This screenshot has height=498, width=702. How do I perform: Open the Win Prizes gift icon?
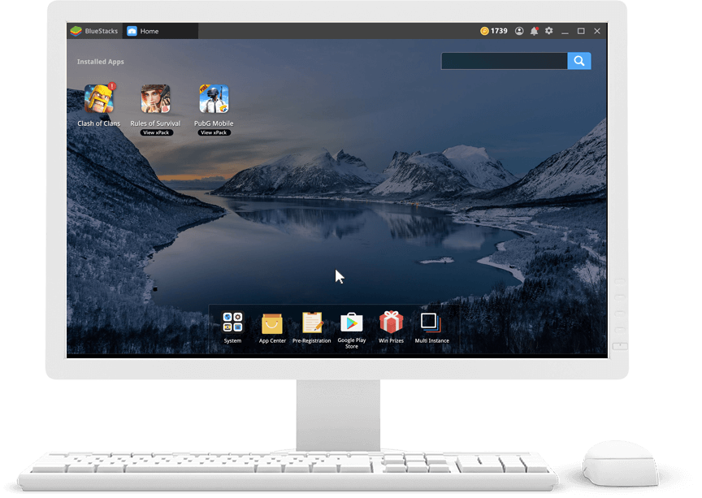pyautogui.click(x=392, y=322)
